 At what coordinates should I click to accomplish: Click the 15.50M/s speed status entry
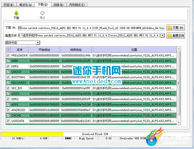tap(18, 139)
